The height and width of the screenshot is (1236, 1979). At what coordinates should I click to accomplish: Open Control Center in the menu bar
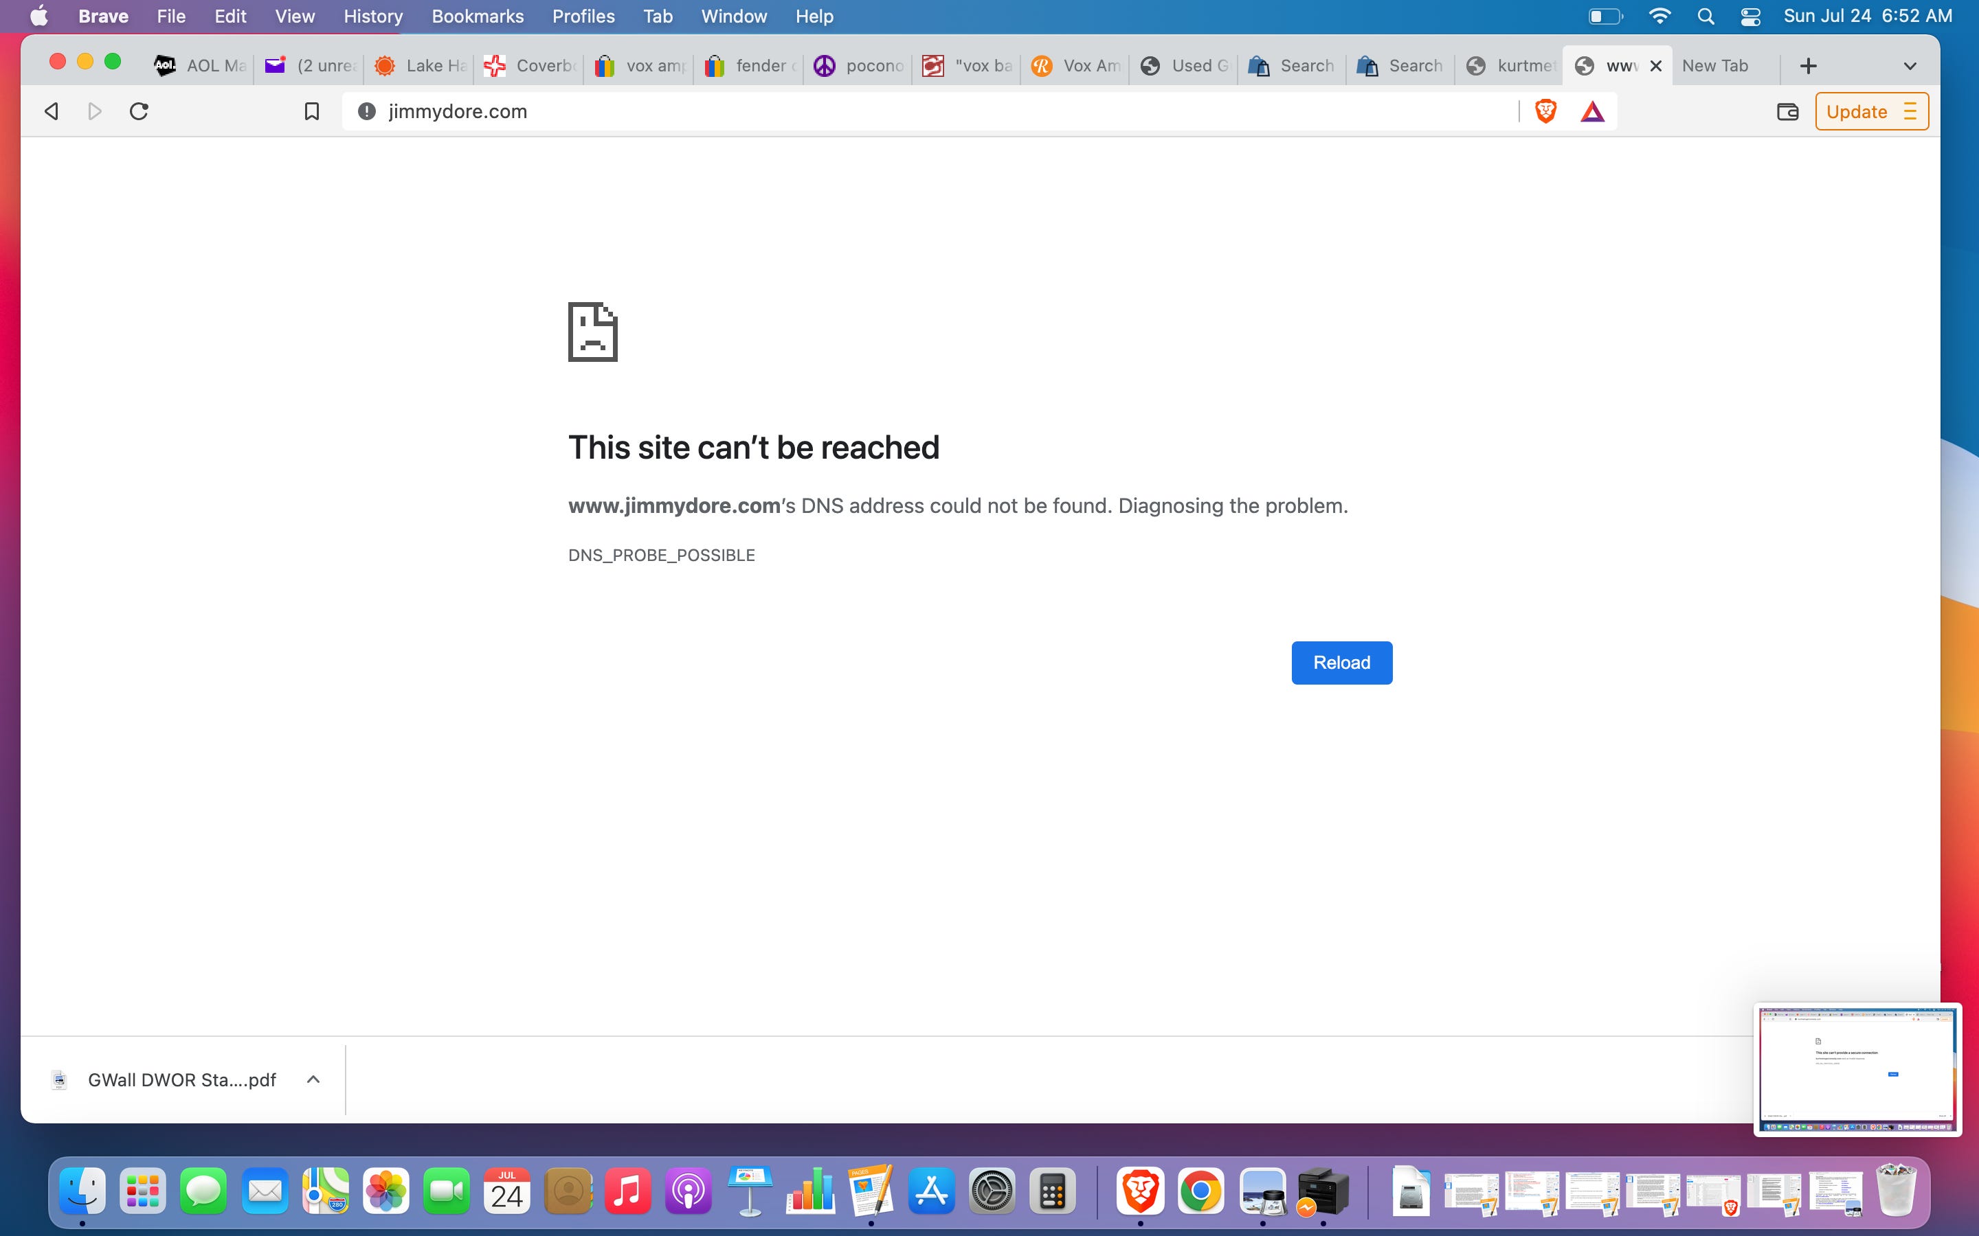point(1750,16)
